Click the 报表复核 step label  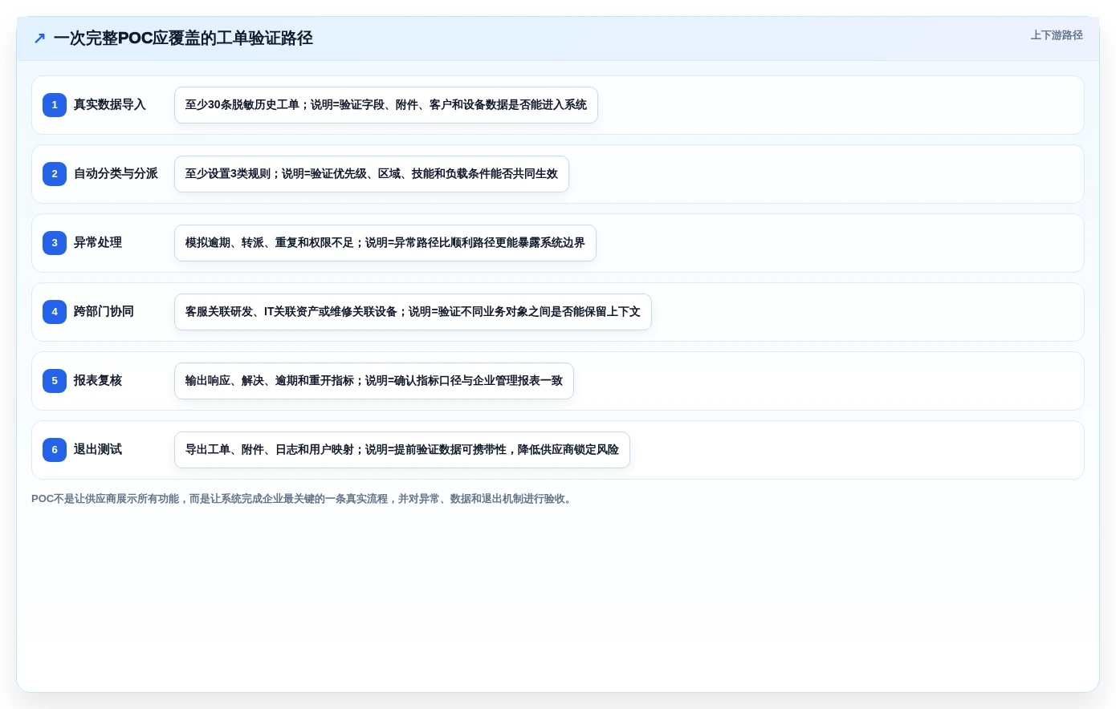98,381
